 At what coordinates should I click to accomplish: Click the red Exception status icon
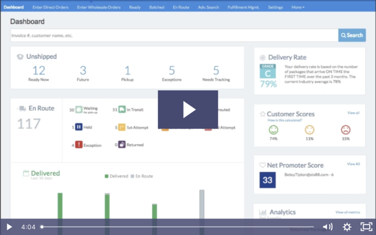pyautogui.click(x=79, y=145)
